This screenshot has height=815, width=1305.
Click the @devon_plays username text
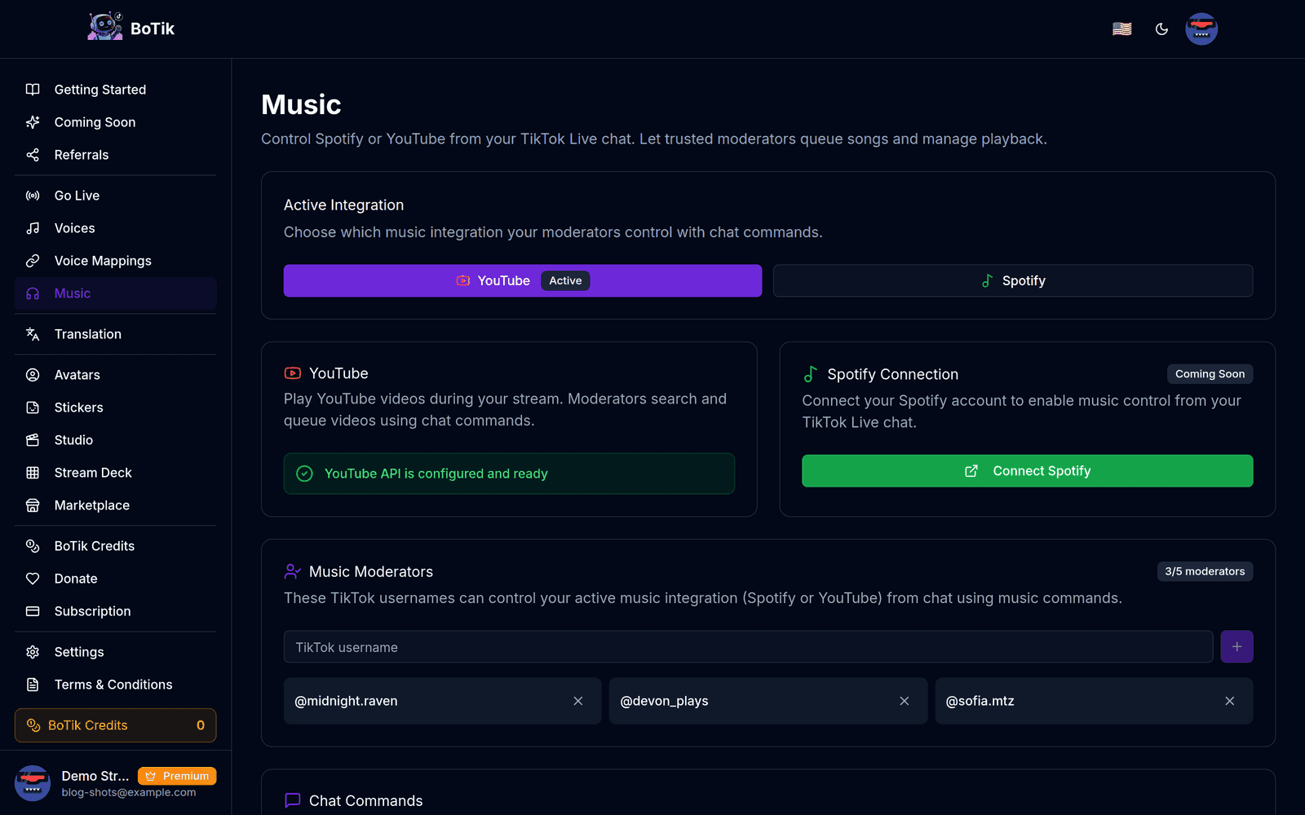(x=664, y=701)
